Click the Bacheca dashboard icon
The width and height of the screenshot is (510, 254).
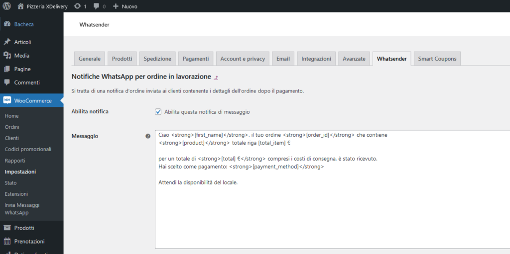(x=7, y=24)
